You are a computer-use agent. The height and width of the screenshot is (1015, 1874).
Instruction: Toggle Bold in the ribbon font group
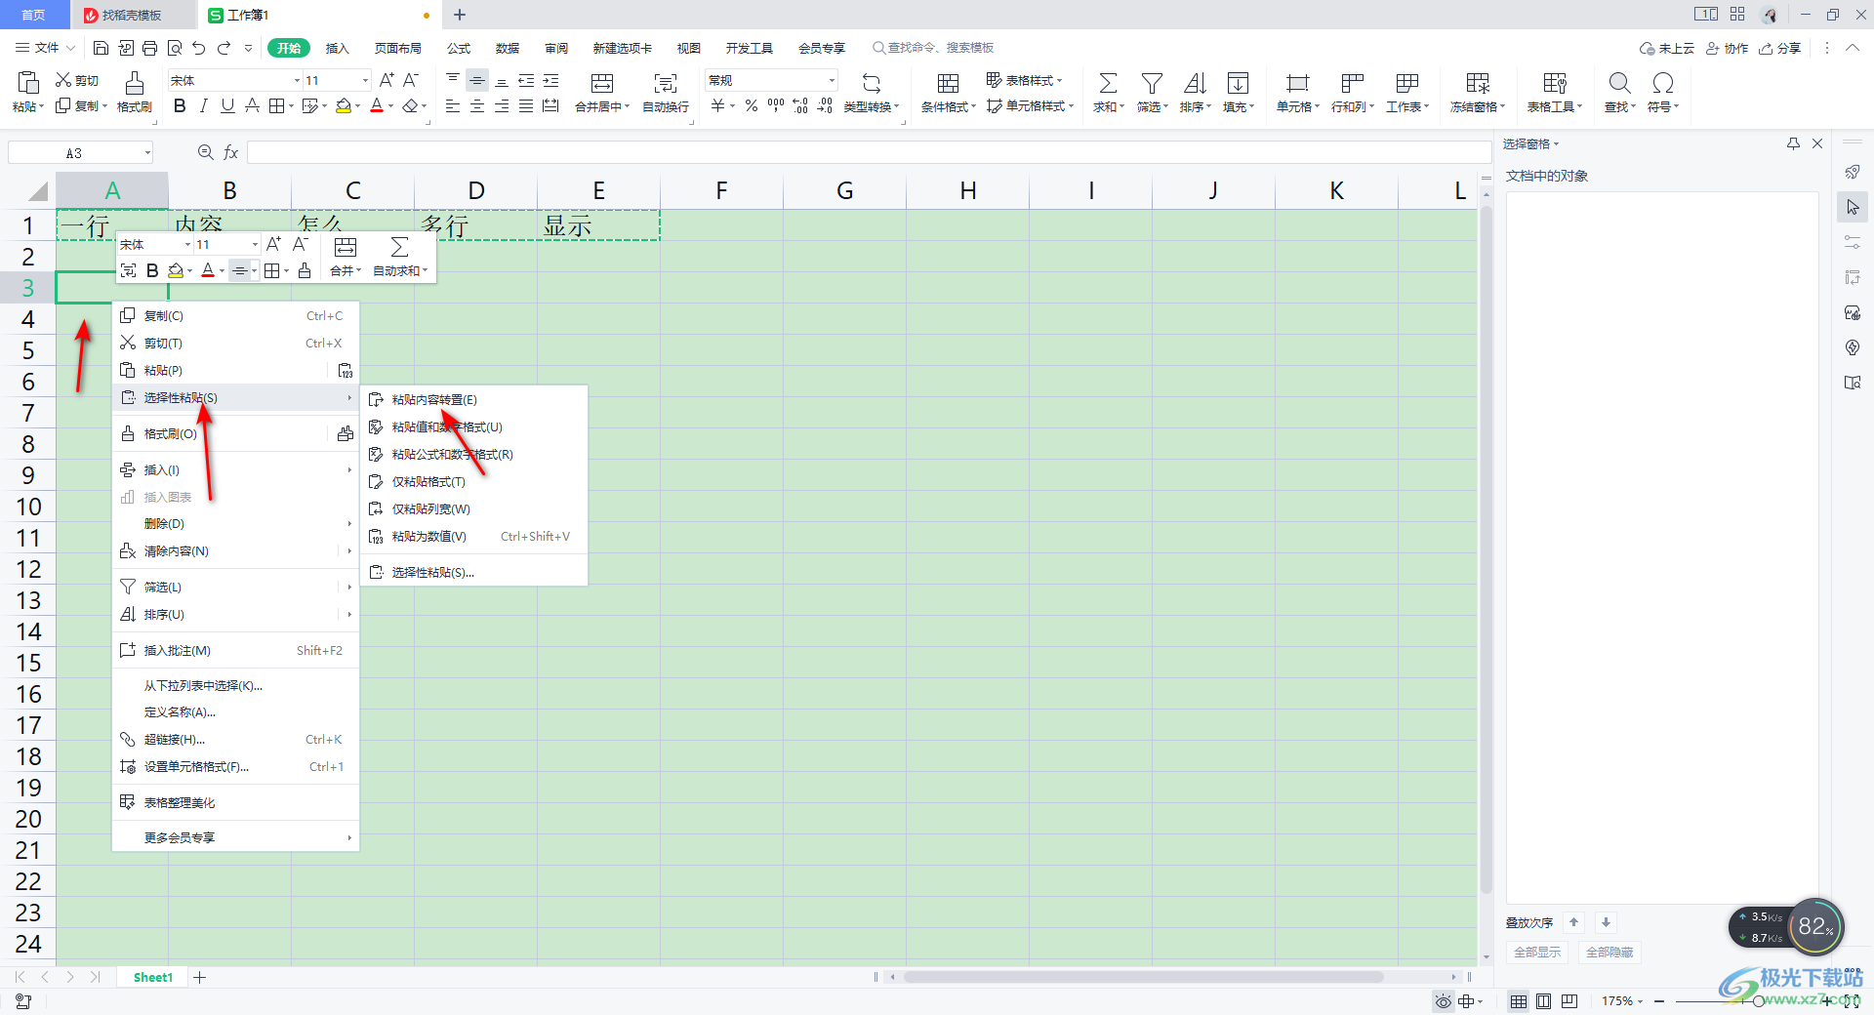pyautogui.click(x=180, y=105)
